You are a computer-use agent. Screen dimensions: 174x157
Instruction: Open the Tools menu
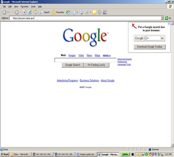33,7
